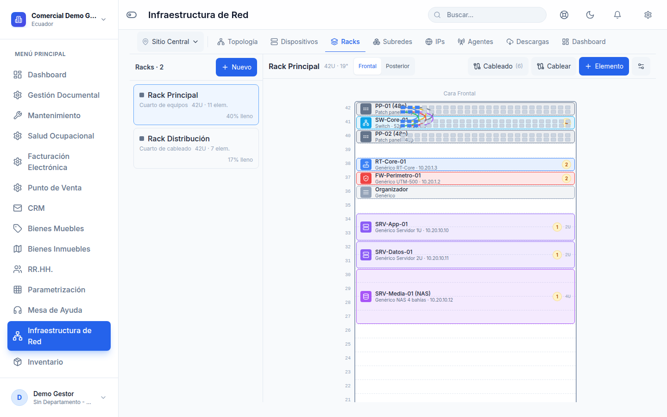Open the rack view options sliders icon

(x=641, y=66)
